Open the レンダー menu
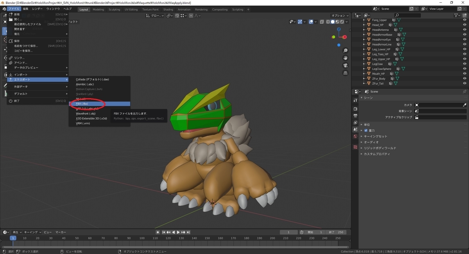Image resolution: width=469 pixels, height=254 pixels. [x=37, y=9]
